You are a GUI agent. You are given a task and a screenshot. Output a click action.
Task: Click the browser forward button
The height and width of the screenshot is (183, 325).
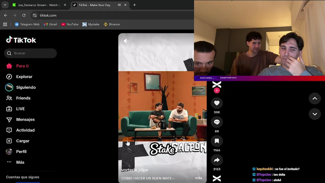click(x=15, y=15)
